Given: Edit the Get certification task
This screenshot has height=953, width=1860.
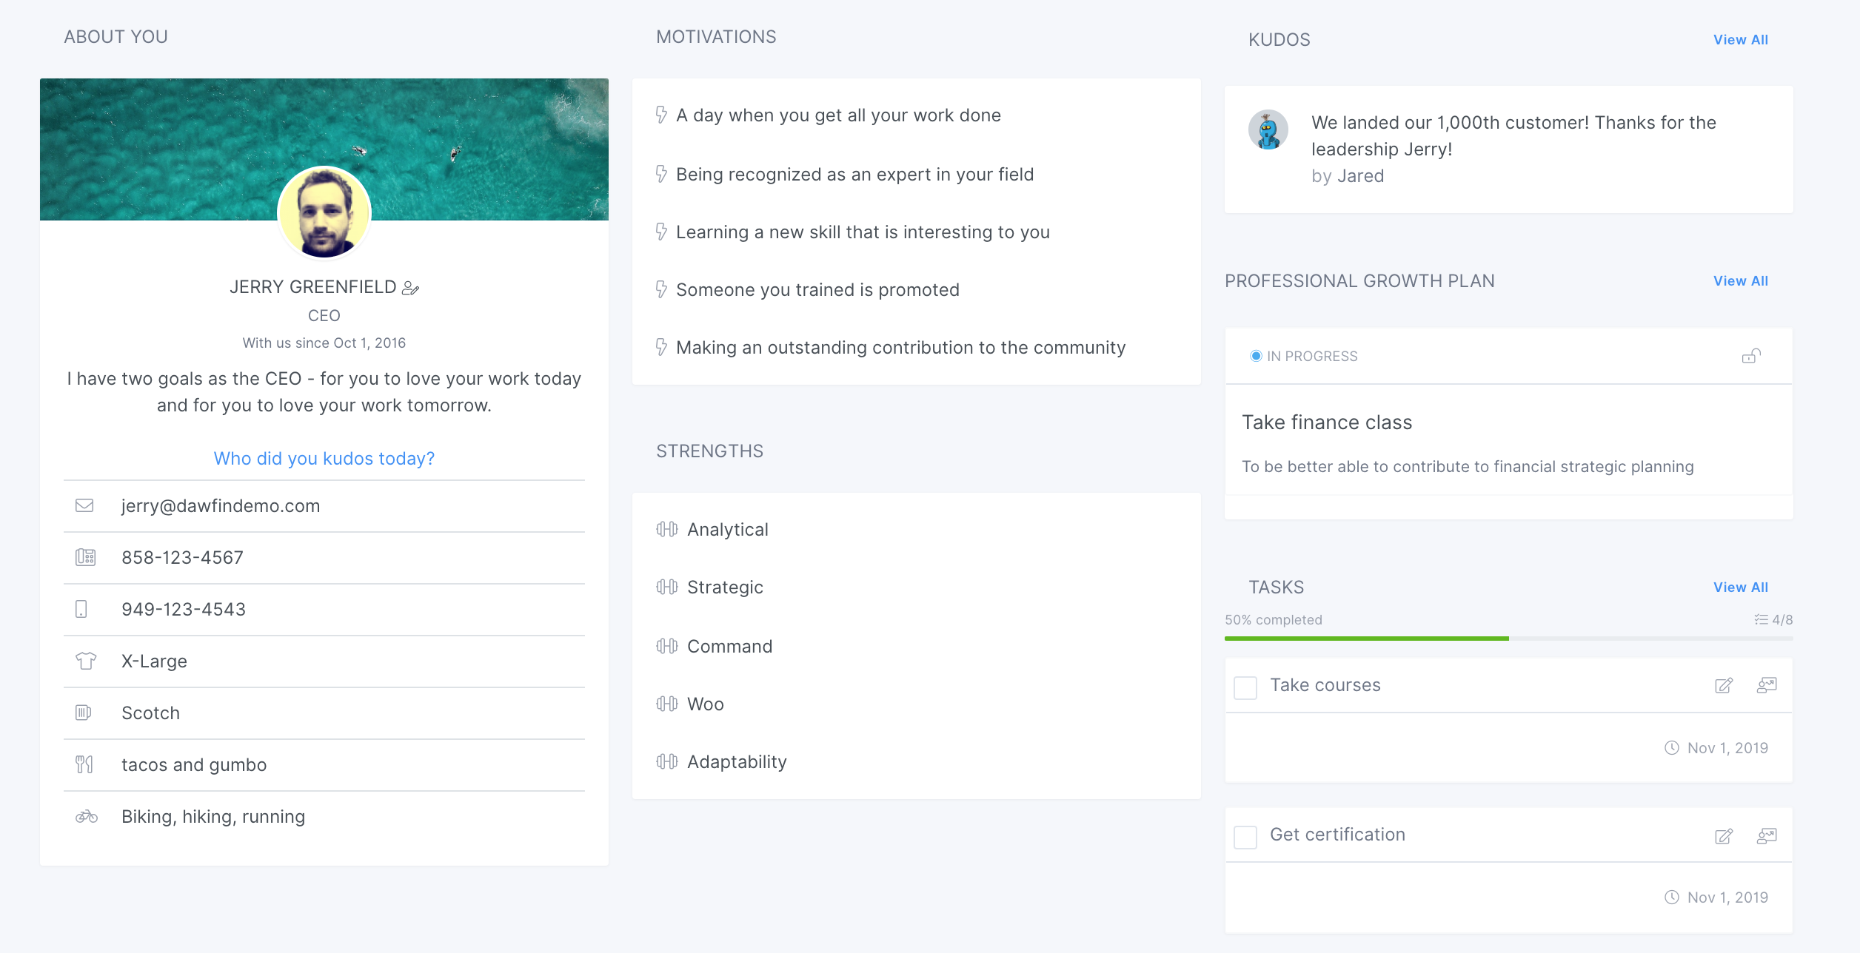Looking at the screenshot, I should [x=1724, y=836].
